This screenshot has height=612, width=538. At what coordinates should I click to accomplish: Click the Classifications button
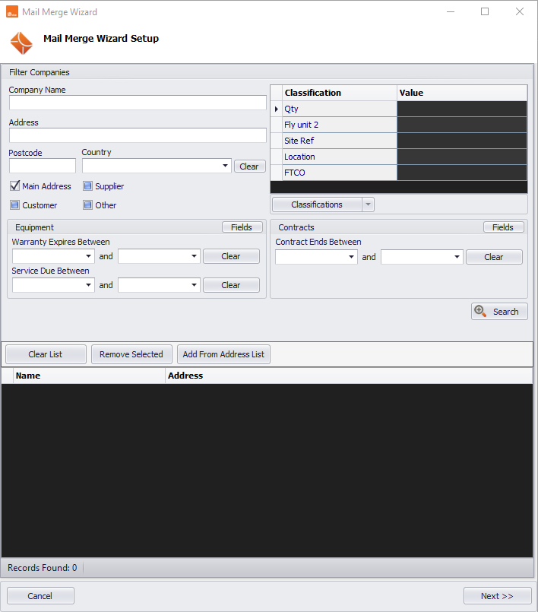pyautogui.click(x=317, y=205)
